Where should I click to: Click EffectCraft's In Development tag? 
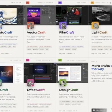pos(32,104)
